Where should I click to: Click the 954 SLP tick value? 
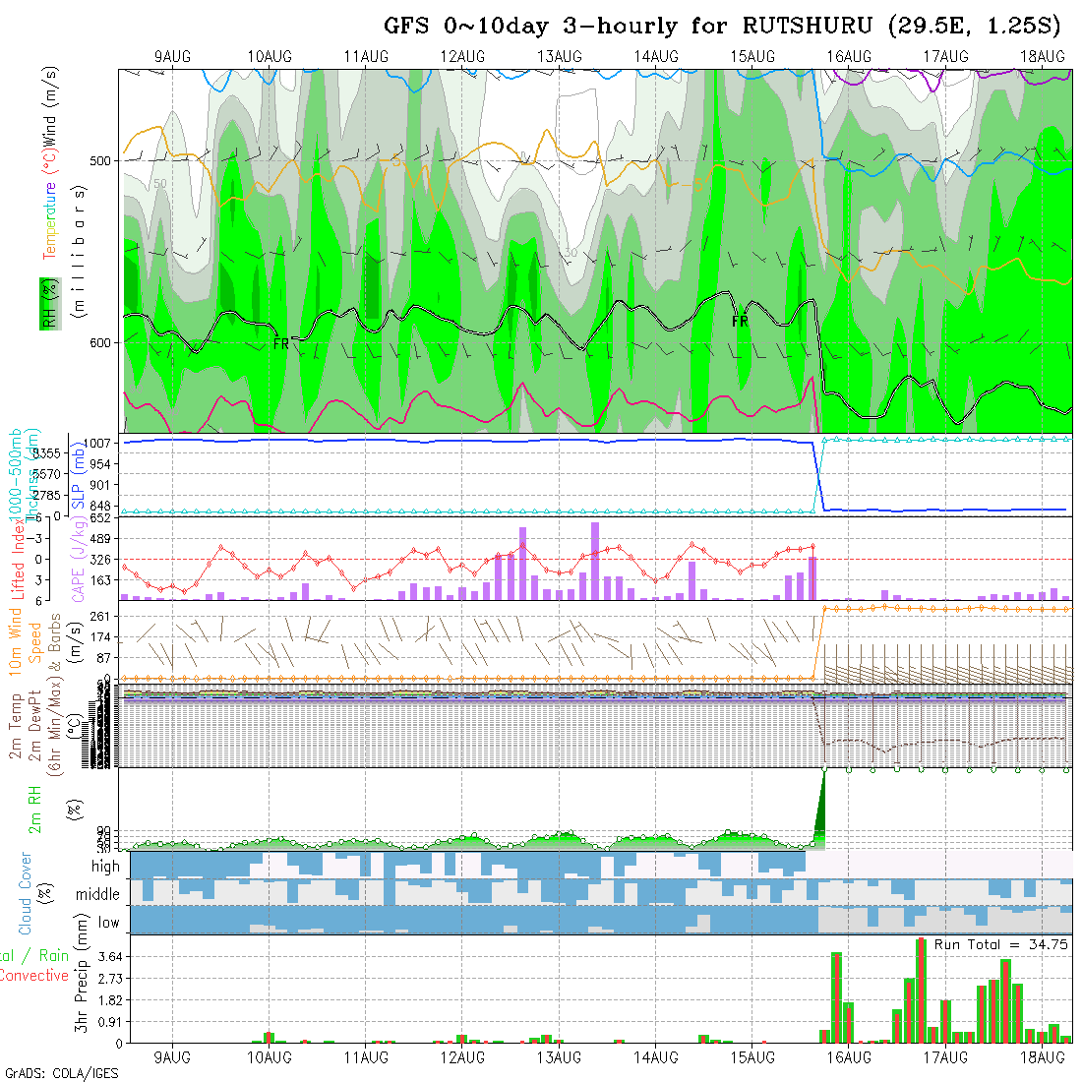click(x=100, y=464)
